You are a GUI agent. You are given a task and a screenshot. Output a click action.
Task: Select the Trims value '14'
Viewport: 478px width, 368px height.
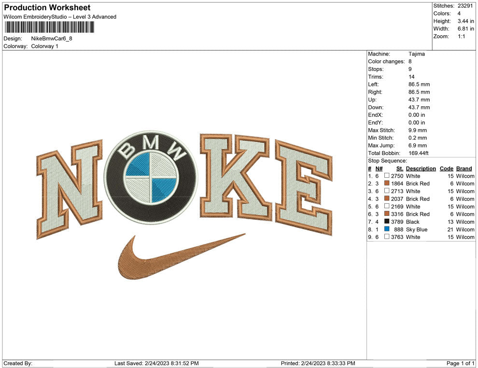coord(411,77)
